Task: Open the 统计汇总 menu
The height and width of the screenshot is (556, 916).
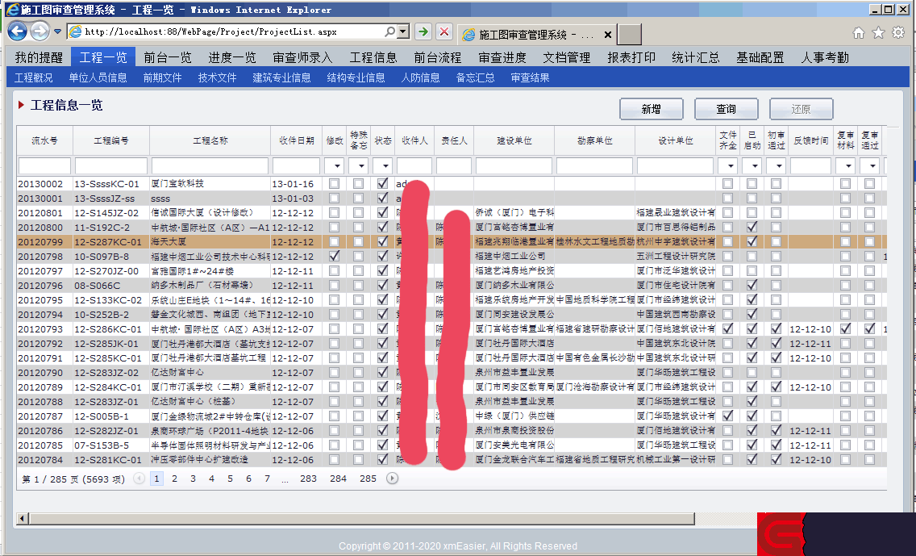Action: [x=695, y=57]
